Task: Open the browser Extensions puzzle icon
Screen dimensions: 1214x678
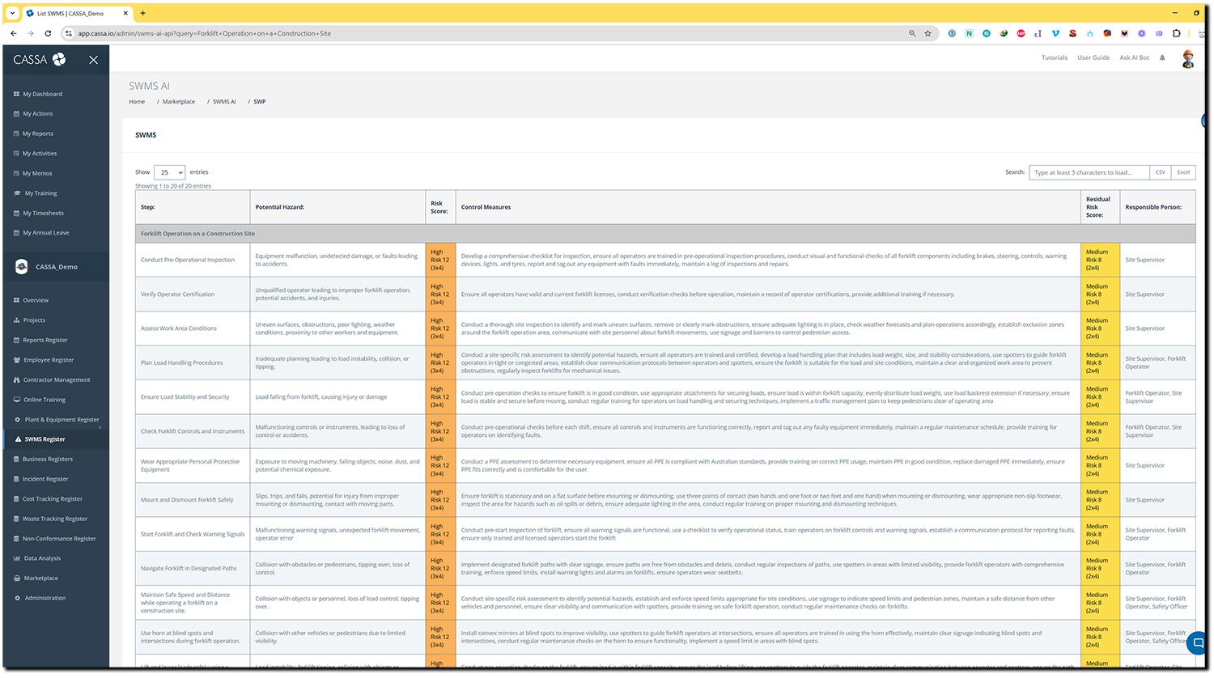Action: click(x=1177, y=33)
